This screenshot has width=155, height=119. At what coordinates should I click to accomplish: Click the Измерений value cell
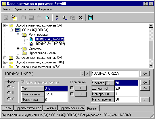pos(126,94)
